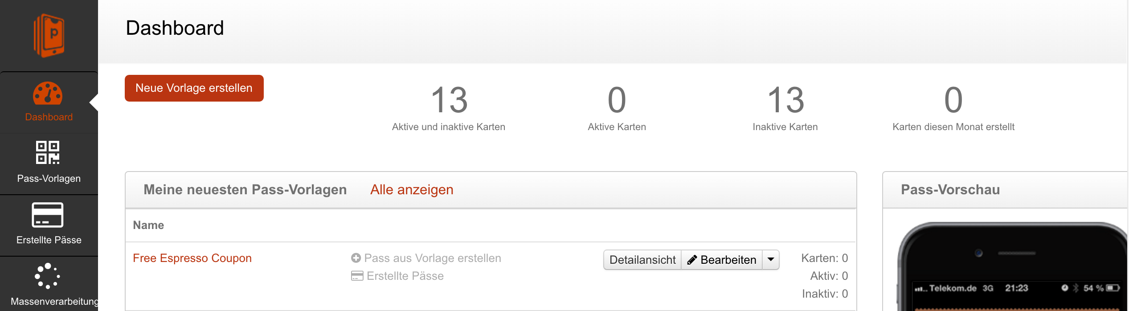Select the Erstellte Pässe sidebar menu label
Screen dimensions: 1129x311
pos(49,240)
